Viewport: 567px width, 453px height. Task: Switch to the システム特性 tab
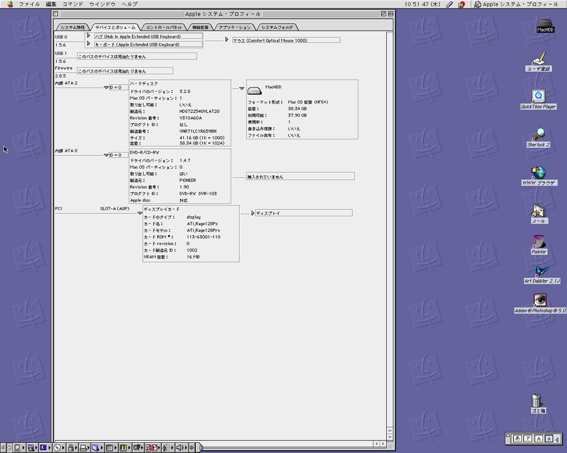73,27
